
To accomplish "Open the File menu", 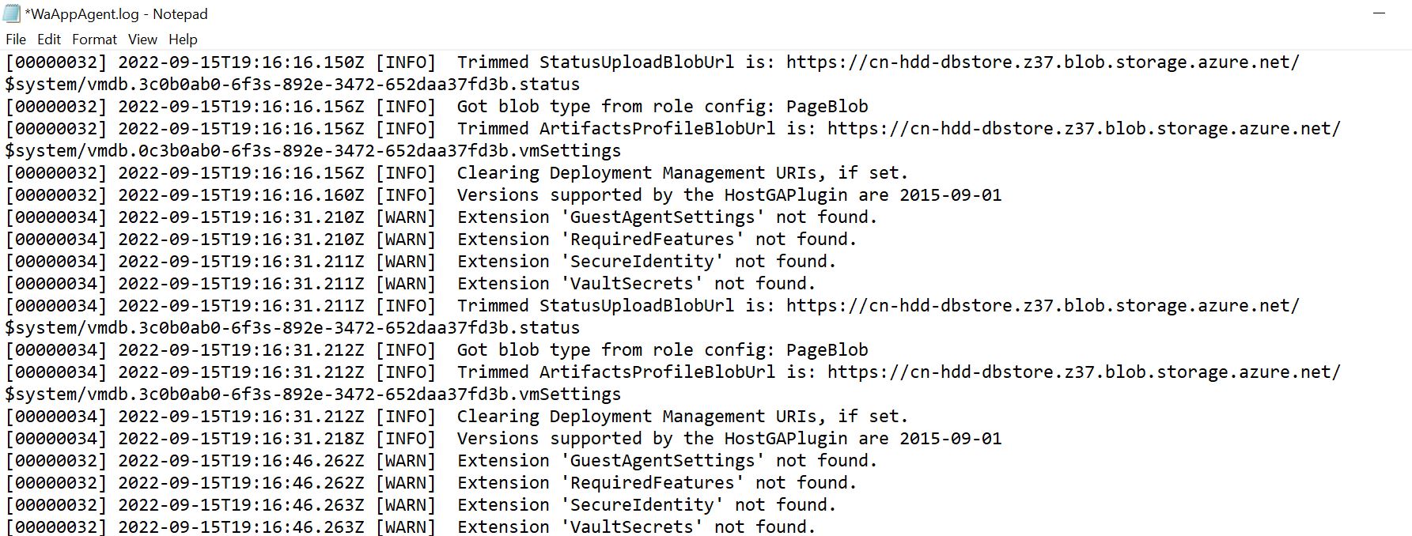I will coord(16,39).
